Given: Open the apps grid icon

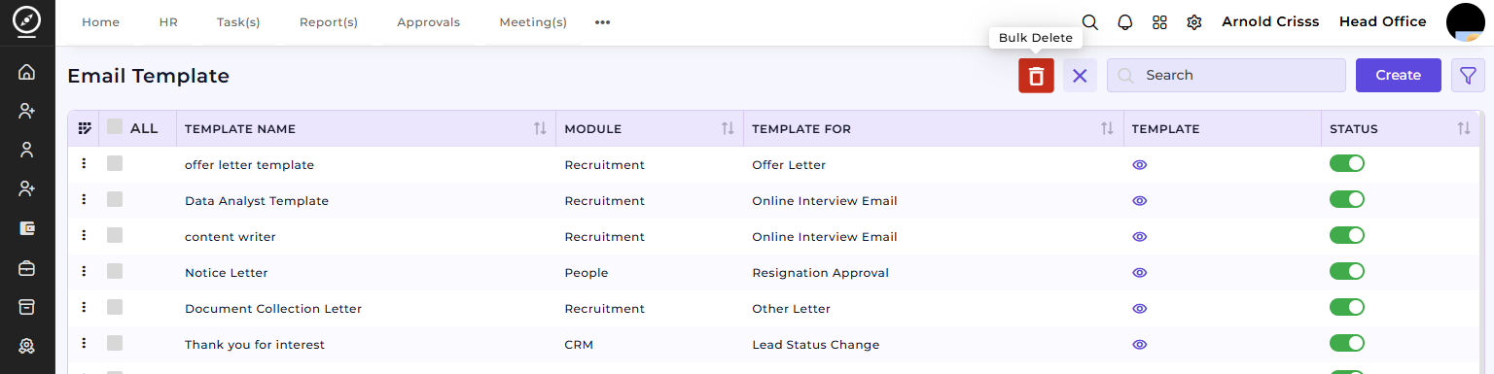Looking at the screenshot, I should tap(1159, 22).
